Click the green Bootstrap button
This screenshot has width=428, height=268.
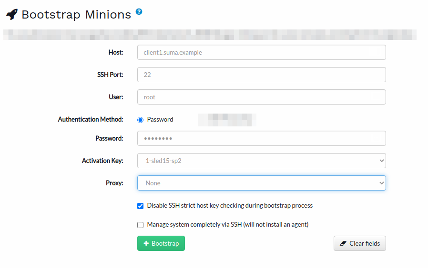(x=161, y=243)
